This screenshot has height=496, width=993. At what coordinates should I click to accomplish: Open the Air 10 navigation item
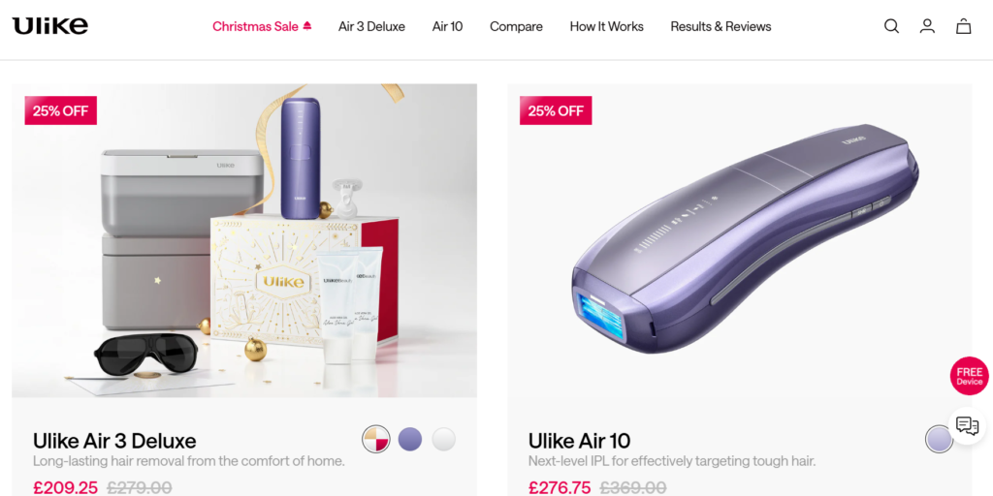click(x=448, y=26)
